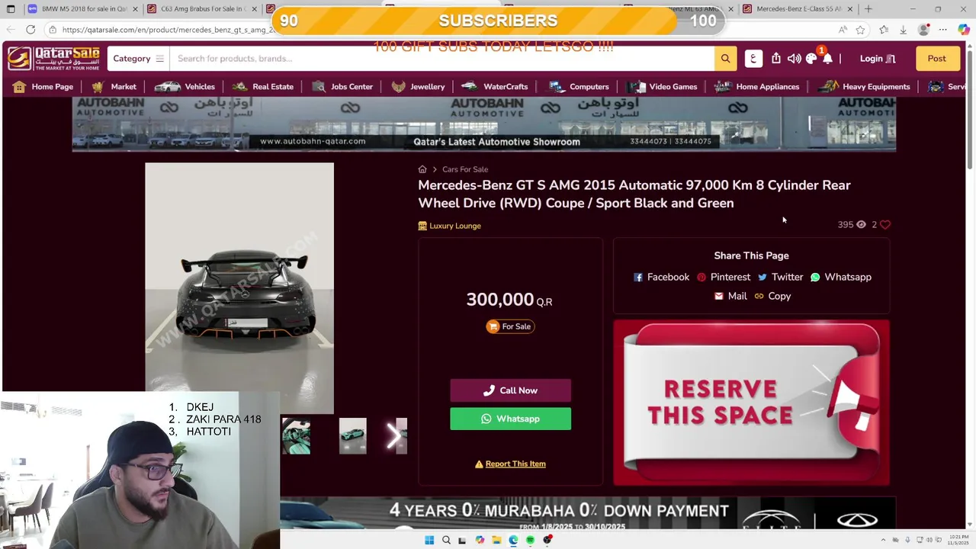Open browser settings ellipsis menu
This screenshot has height=549, width=976.
coord(943,30)
